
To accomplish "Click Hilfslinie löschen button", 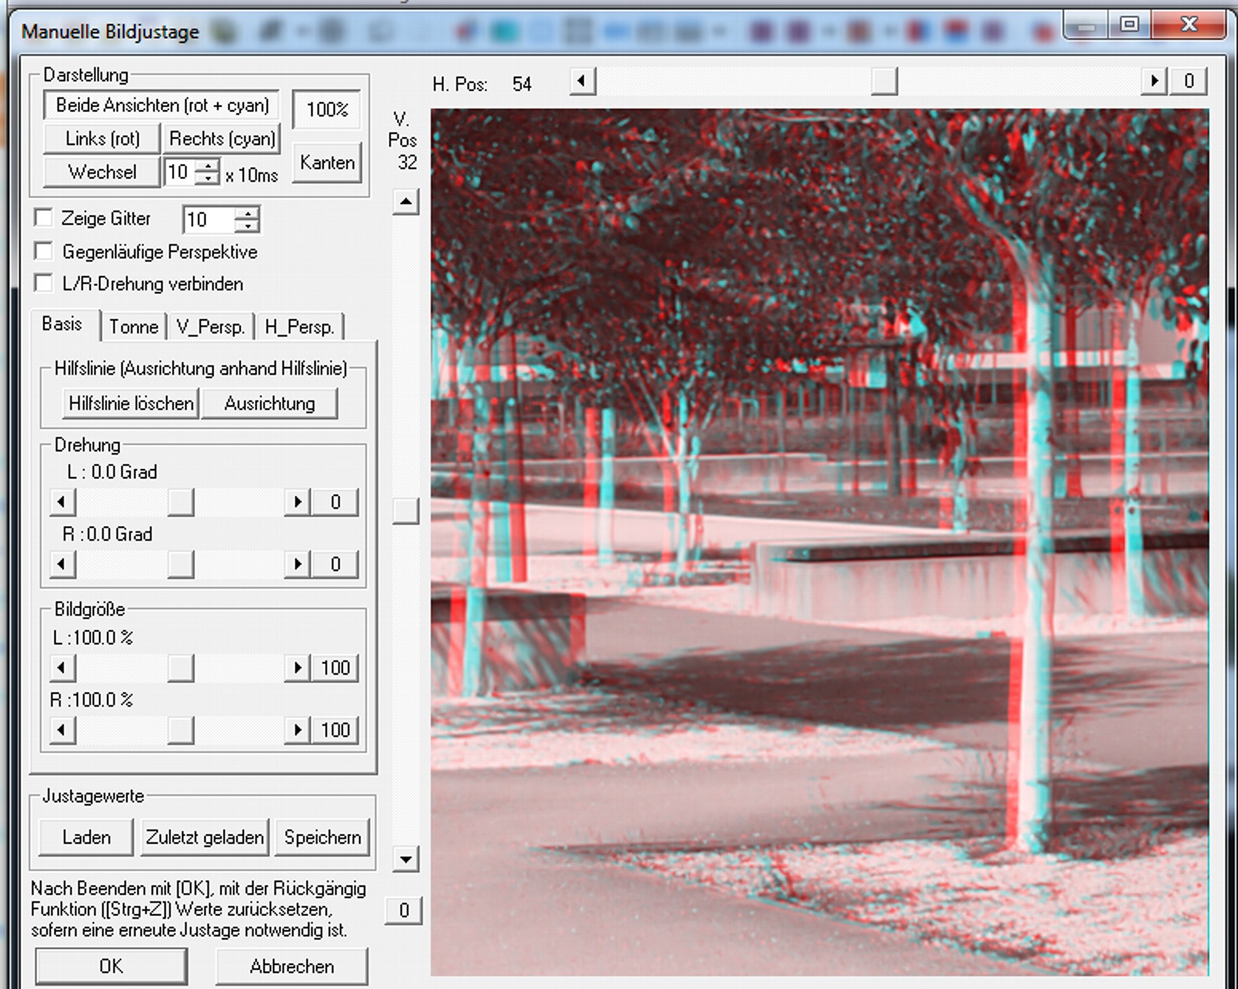I will click(x=131, y=404).
